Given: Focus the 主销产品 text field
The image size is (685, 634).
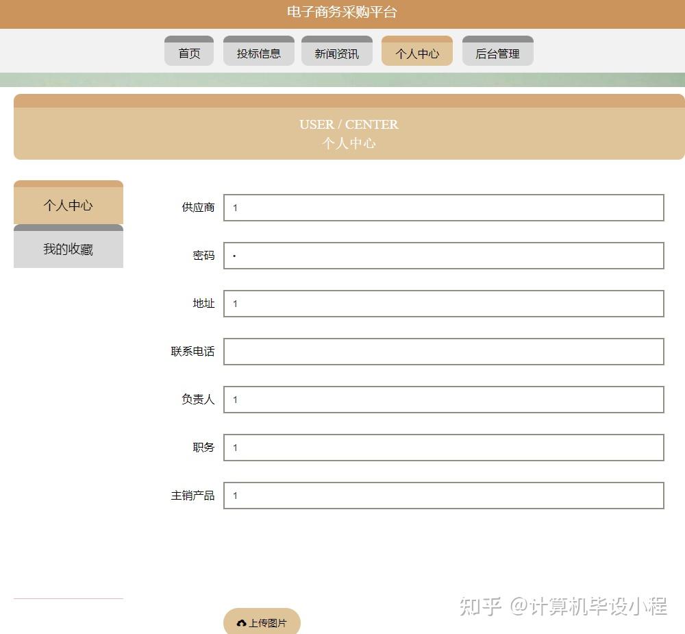Looking at the screenshot, I should point(443,496).
